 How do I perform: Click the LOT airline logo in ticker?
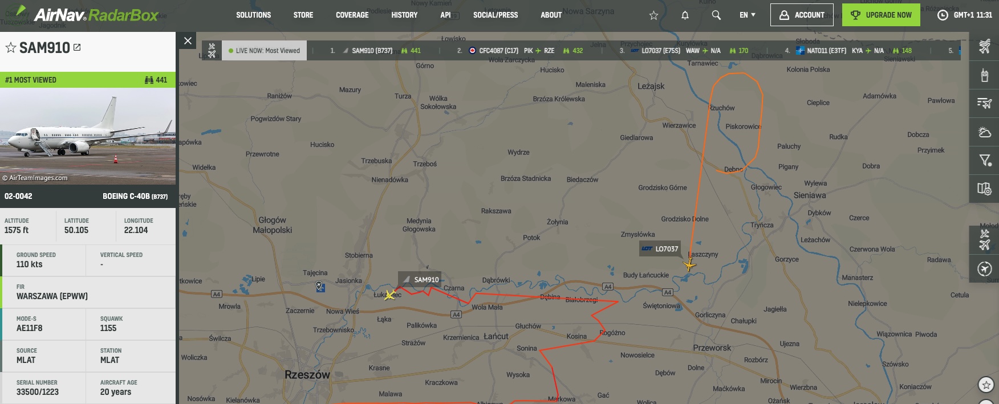click(635, 51)
